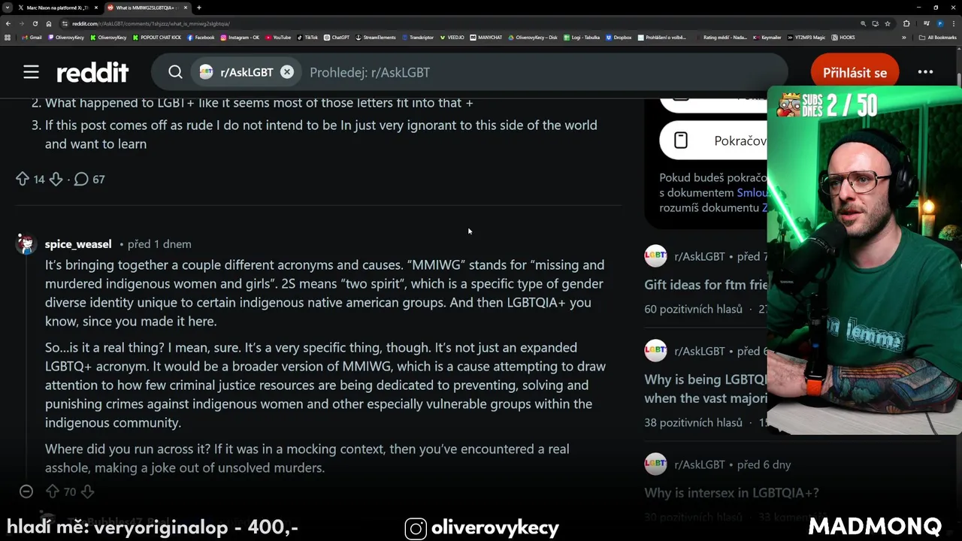Open the Reddit hamburger menu

31,72
